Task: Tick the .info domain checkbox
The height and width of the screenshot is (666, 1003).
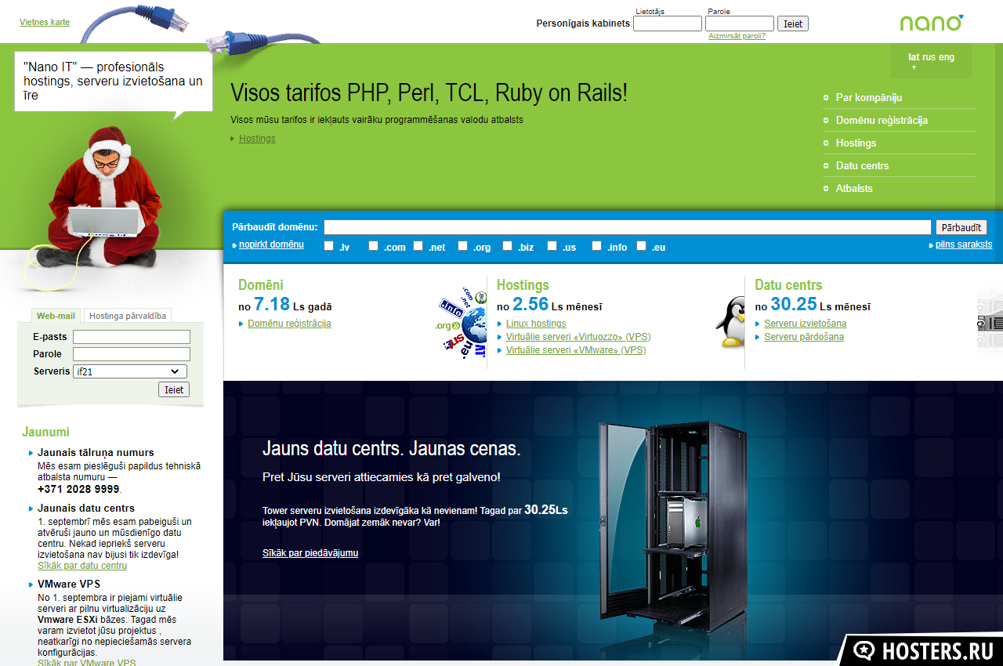Action: click(x=597, y=246)
